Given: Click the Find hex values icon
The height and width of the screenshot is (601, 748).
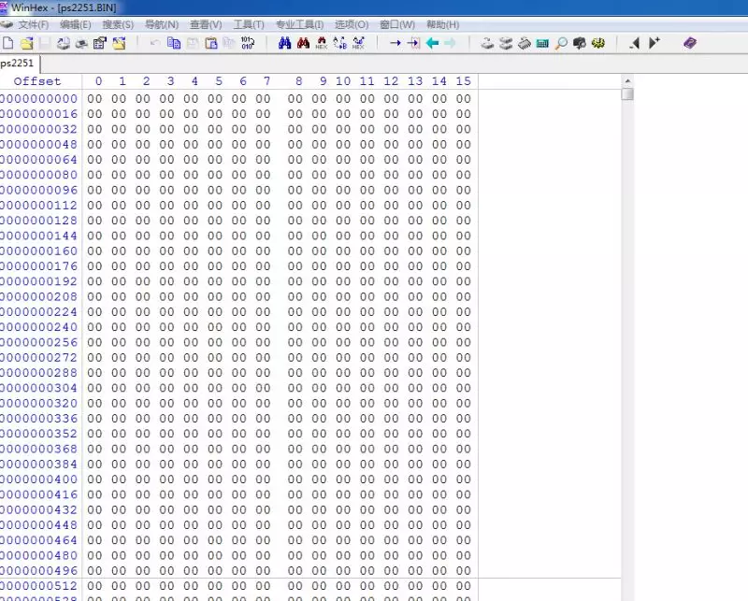Looking at the screenshot, I should tap(322, 43).
